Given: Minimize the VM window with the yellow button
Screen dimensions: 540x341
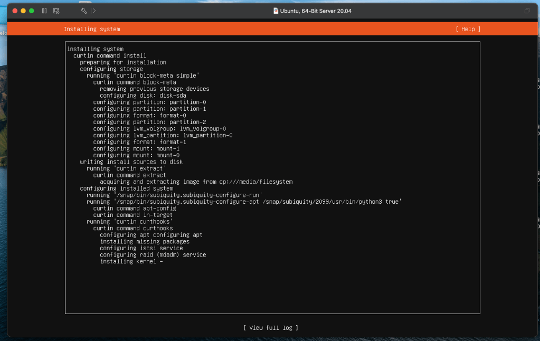Looking at the screenshot, I should 23,11.
